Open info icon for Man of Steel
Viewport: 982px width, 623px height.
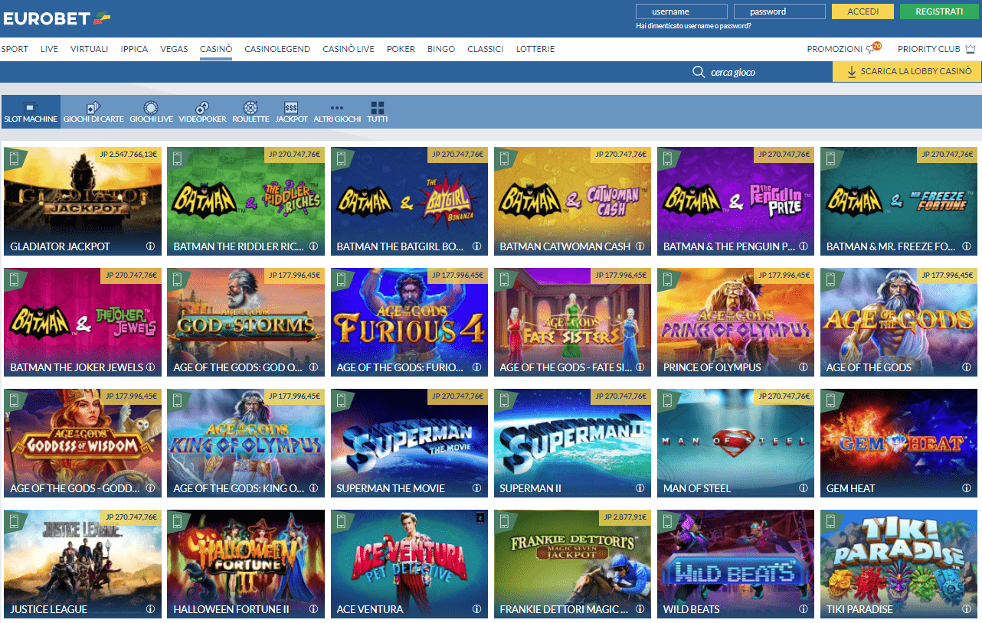coord(804,488)
